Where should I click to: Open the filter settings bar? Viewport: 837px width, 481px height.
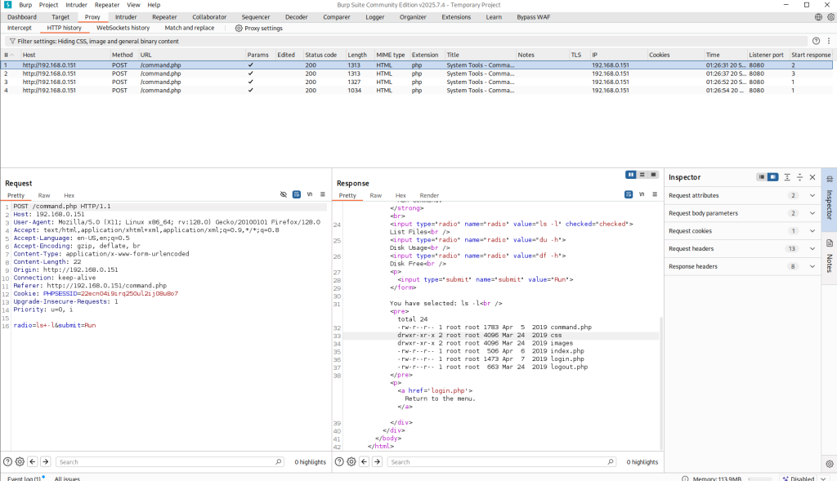(x=94, y=41)
